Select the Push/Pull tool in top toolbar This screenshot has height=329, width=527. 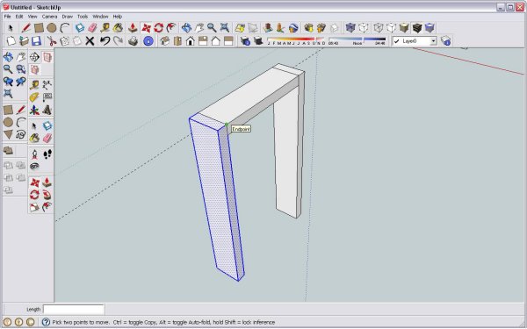point(133,28)
